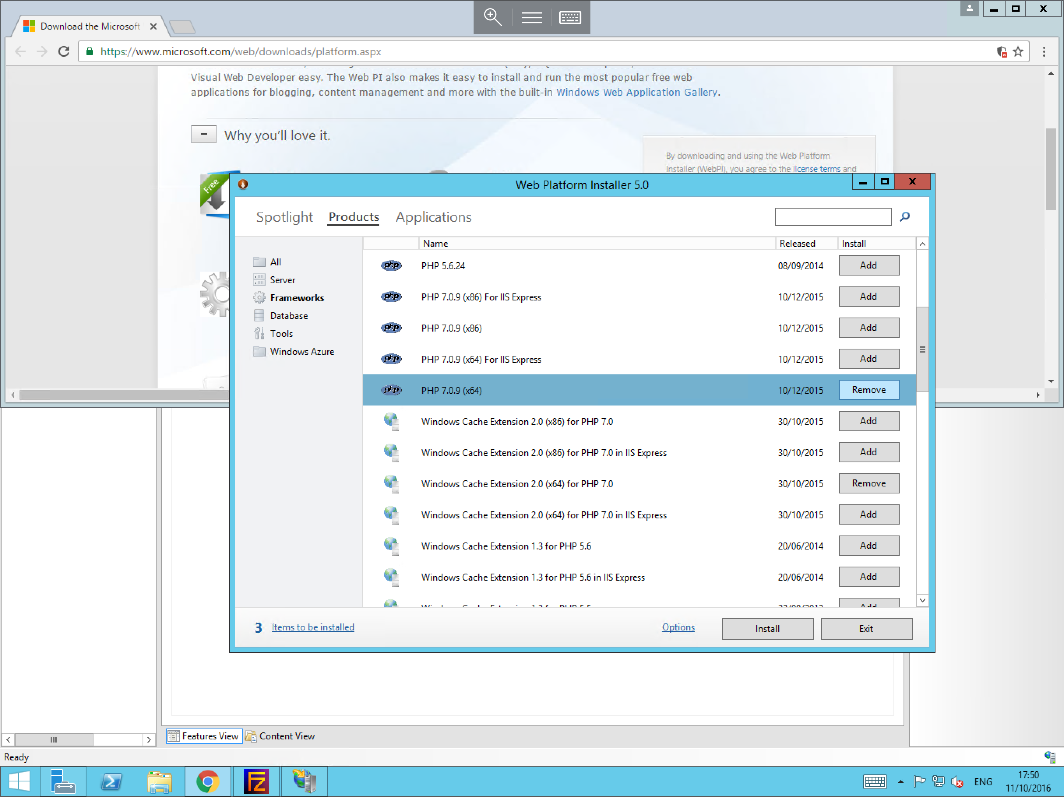Remove PHP 7.0.9 x64 from install queue
This screenshot has height=797, width=1064.
tap(869, 389)
